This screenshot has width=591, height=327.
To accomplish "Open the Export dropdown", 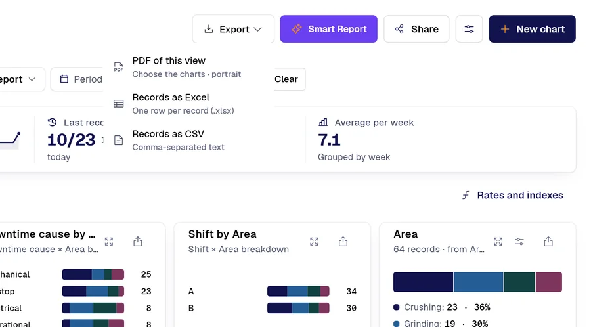I will (233, 29).
